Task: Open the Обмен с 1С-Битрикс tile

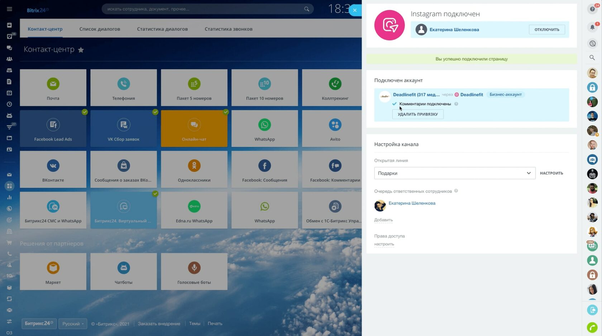Action: click(332, 210)
